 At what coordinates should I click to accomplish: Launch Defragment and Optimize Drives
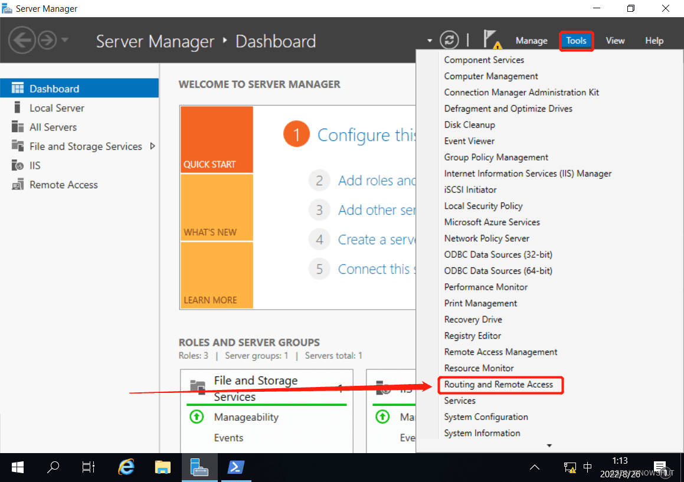508,109
